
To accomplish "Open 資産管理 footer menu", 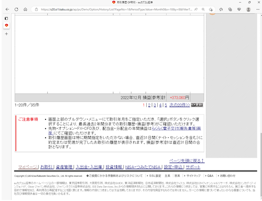I will (x=64, y=167).
